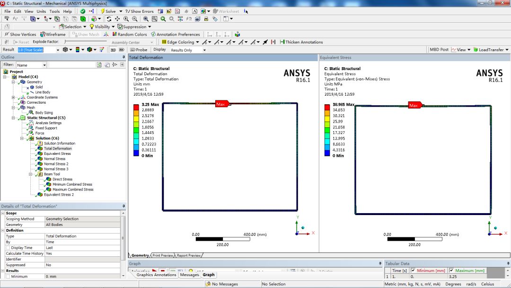Click the Explode Factor slider
The image size is (511, 288).
click(x=86, y=42)
